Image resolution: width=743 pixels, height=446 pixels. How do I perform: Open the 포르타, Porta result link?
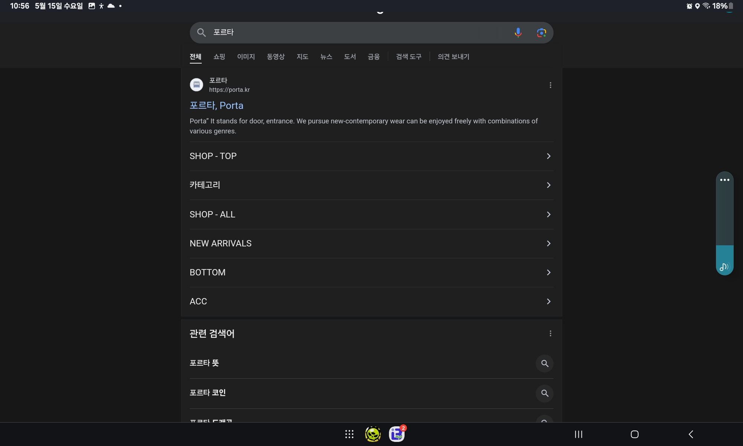tap(216, 106)
